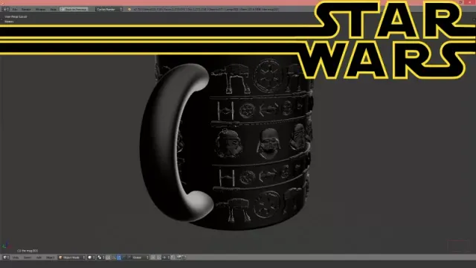
Task: Open the Object Mode dropdown
Action: tap(71, 258)
